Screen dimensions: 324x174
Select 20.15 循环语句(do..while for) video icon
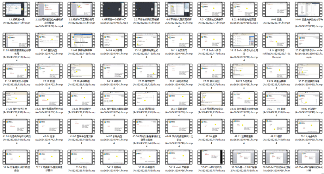tap(309, 40)
